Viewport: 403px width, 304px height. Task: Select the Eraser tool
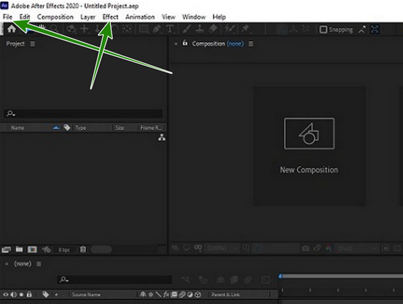click(213, 29)
